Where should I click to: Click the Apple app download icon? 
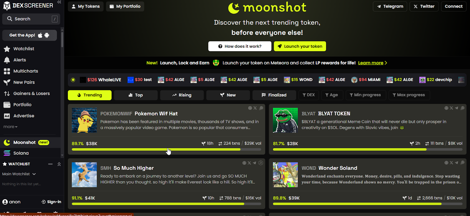click(x=40, y=35)
